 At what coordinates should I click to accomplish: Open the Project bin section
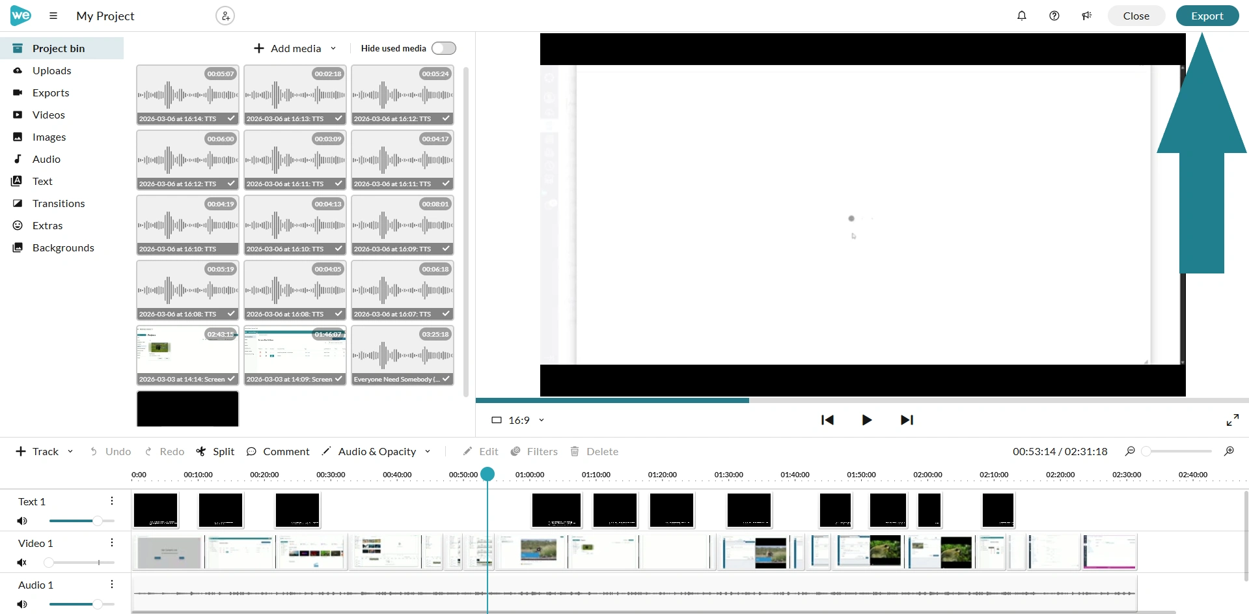point(62,48)
